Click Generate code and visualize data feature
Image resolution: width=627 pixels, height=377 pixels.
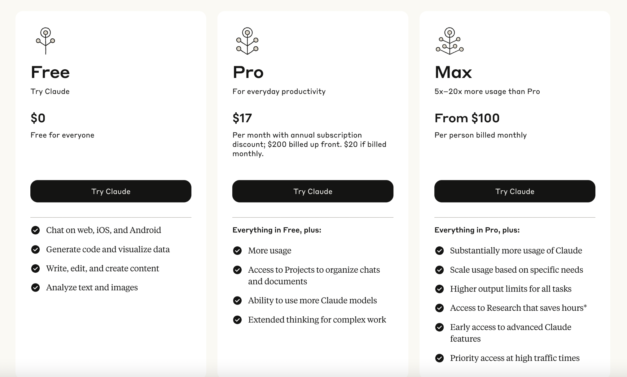pyautogui.click(x=108, y=249)
